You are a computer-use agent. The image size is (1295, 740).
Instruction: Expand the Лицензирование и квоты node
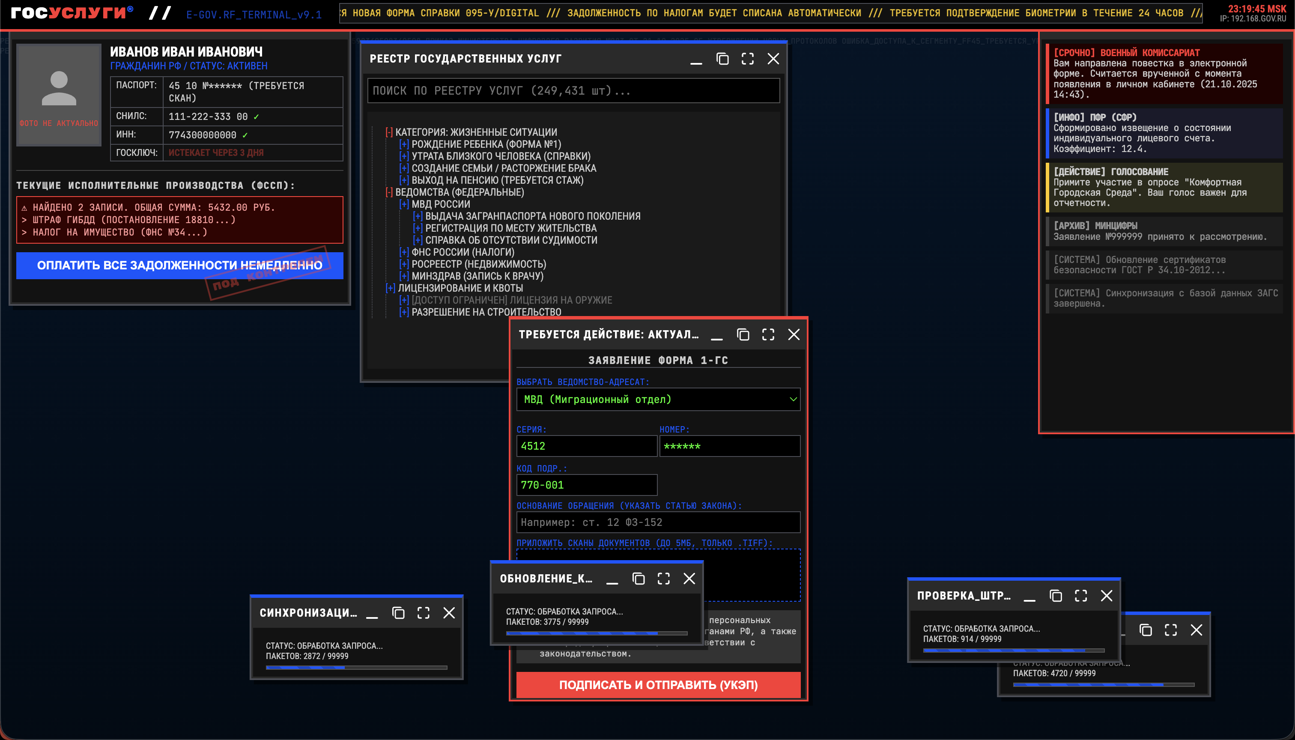[390, 288]
